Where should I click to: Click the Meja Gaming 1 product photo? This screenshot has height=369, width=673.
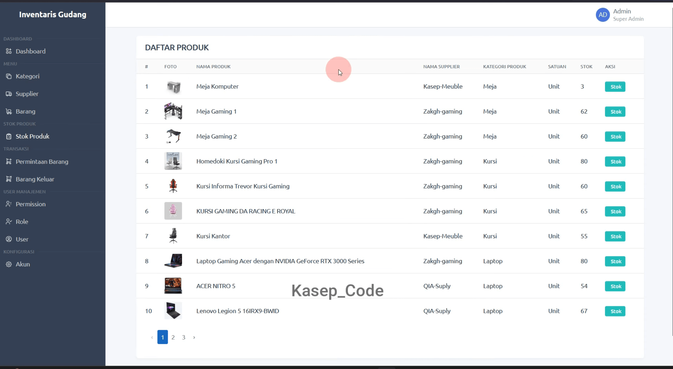(x=173, y=111)
